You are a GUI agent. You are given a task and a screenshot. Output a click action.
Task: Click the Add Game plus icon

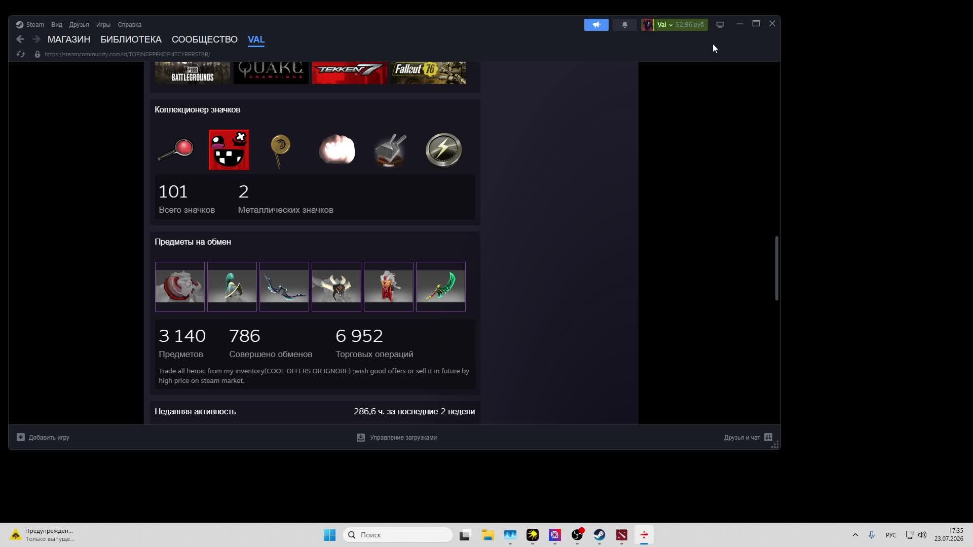tap(21, 437)
